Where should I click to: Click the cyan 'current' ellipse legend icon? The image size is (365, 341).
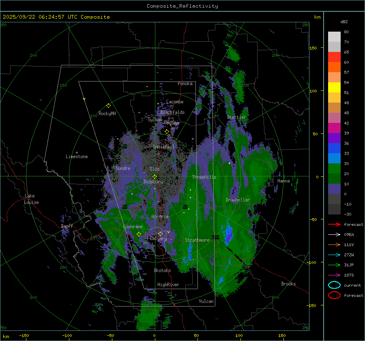[334, 285]
